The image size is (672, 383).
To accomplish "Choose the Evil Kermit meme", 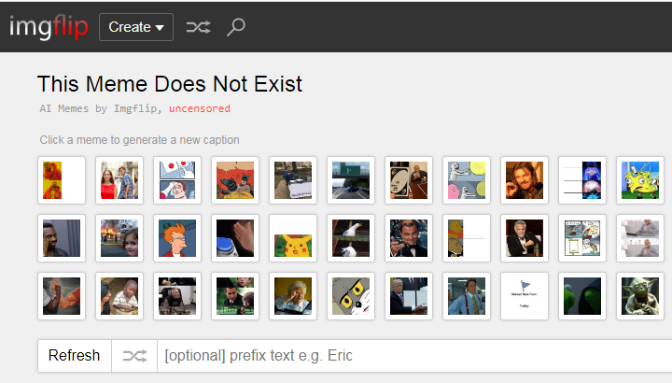I will [582, 296].
